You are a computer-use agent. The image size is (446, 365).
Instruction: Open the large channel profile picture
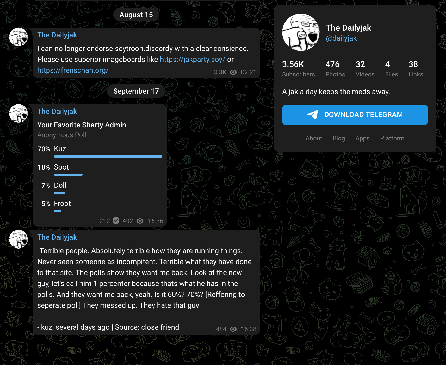(301, 32)
